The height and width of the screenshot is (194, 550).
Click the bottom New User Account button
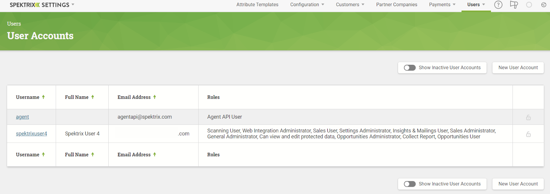pyautogui.click(x=518, y=184)
